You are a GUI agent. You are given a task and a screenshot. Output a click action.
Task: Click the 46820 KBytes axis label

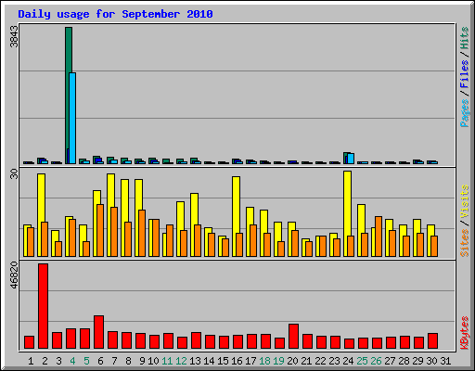click(x=14, y=275)
